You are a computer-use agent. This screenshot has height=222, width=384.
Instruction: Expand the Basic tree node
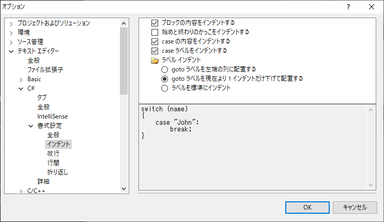click(21, 80)
